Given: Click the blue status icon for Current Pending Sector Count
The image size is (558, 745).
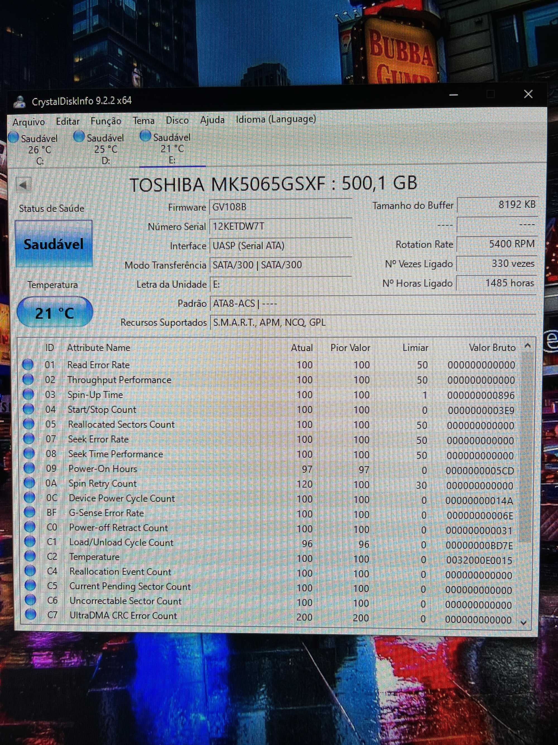Looking at the screenshot, I should [31, 586].
